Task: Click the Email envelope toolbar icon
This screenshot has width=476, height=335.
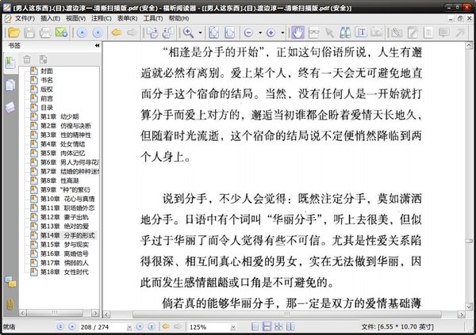Action: [61, 32]
